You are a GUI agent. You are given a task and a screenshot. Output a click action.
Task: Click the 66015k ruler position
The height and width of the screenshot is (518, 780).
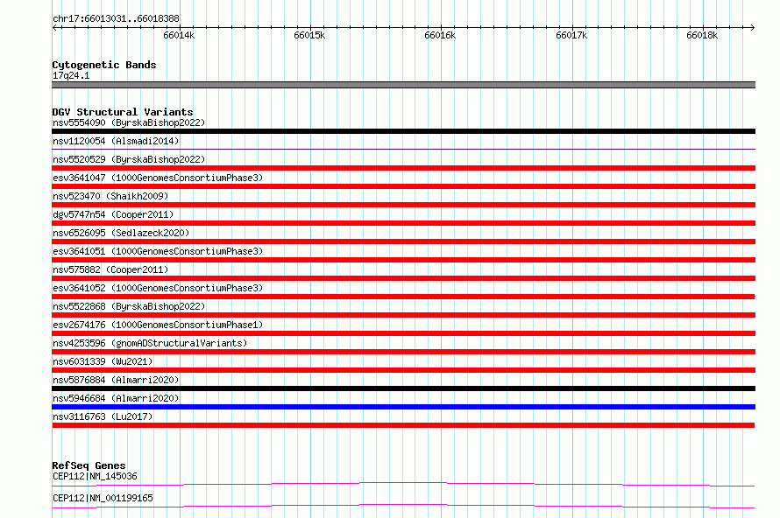[309, 35]
